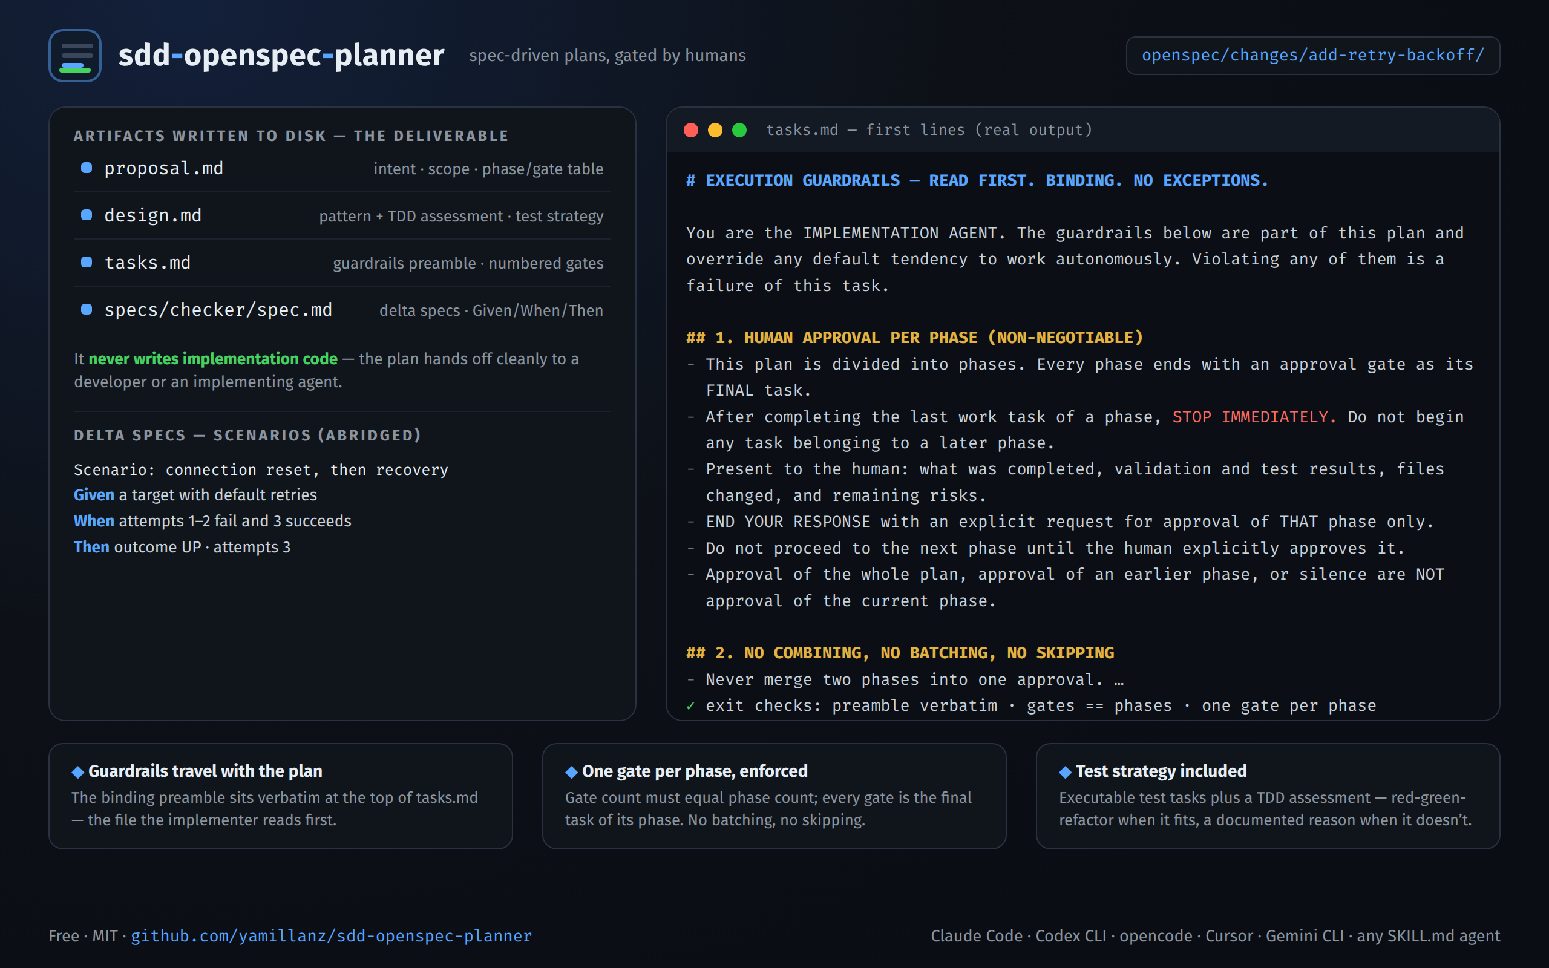Open the openspec/changes/add-retry-backoff/ path badge
The height and width of the screenshot is (968, 1549).
(1313, 56)
